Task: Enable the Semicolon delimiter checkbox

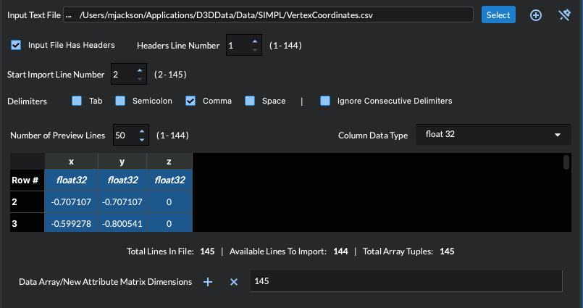Action: (120, 101)
